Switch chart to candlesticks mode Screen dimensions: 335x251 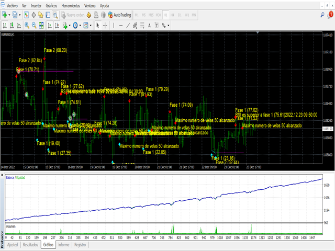click(x=12, y=26)
